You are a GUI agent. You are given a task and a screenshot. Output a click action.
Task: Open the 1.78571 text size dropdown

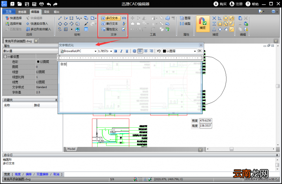pyautogui.click(x=111, y=51)
